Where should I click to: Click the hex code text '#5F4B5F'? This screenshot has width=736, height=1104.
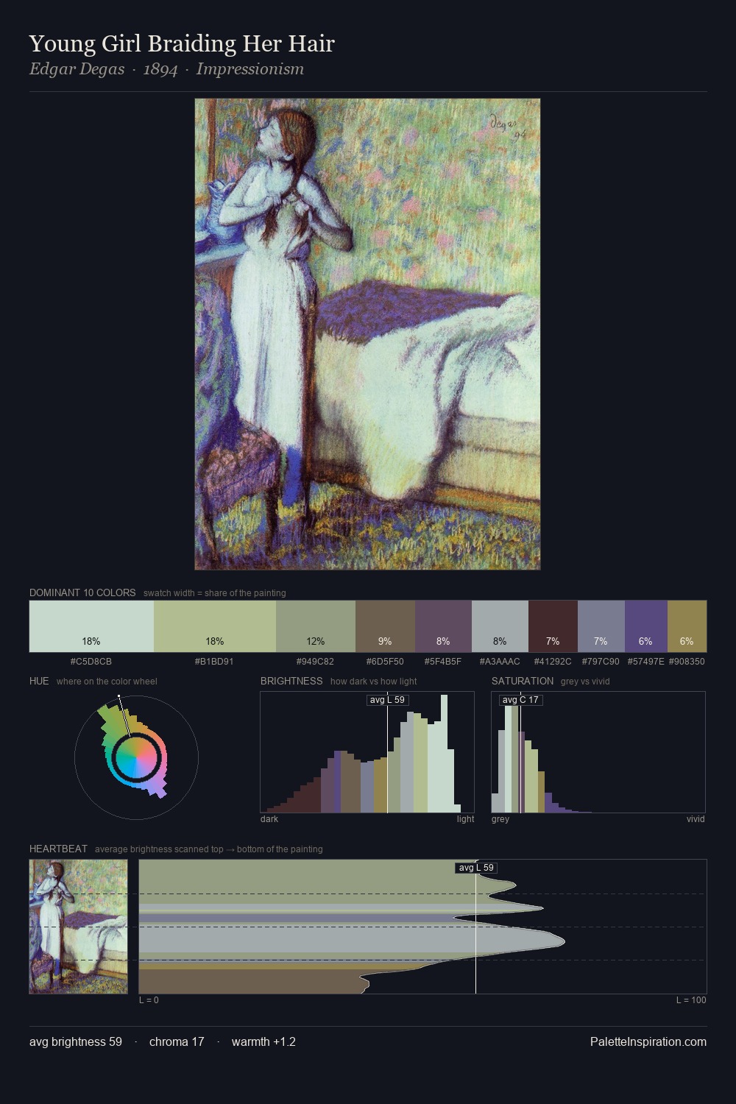click(x=443, y=662)
